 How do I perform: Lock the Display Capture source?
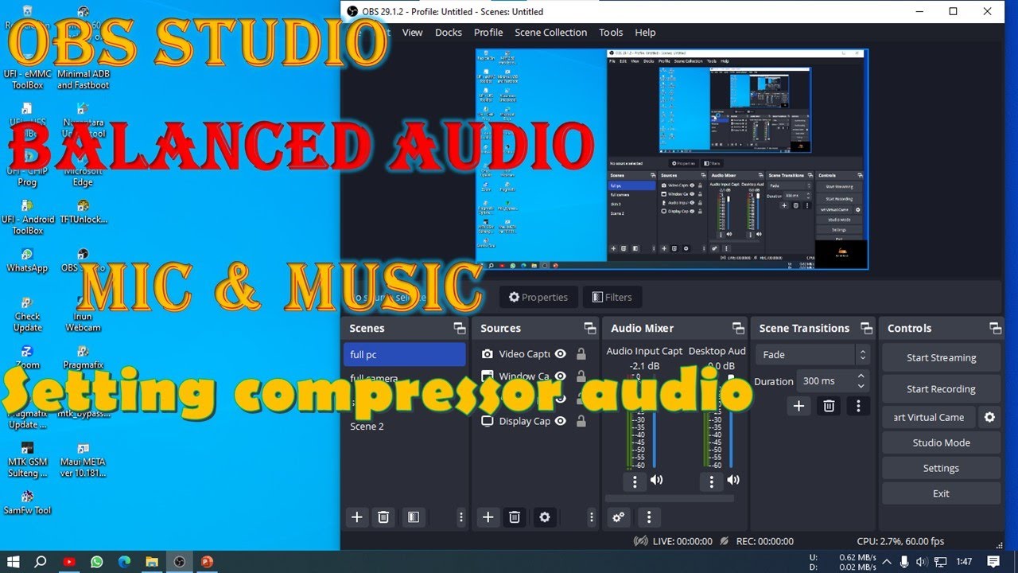pyautogui.click(x=581, y=421)
